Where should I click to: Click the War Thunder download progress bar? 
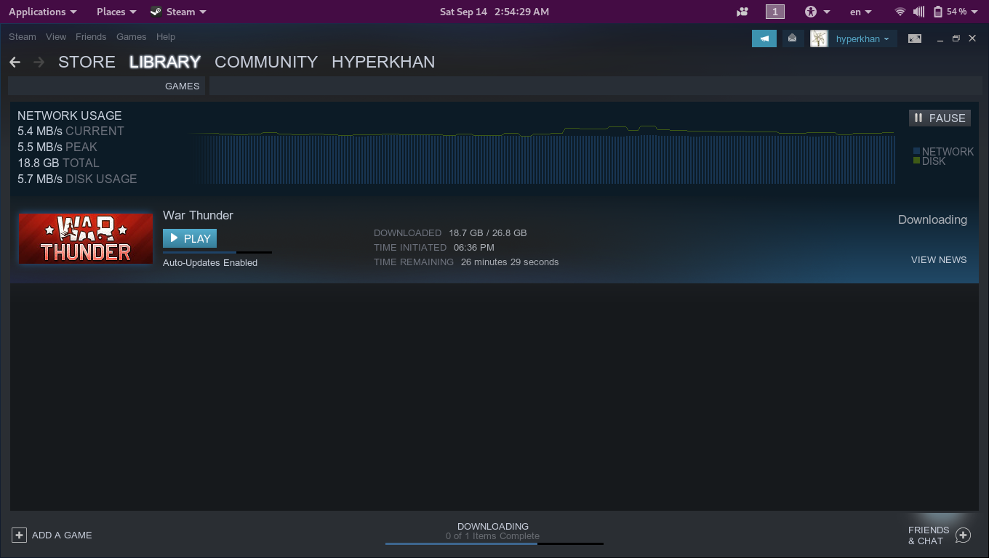click(x=217, y=252)
